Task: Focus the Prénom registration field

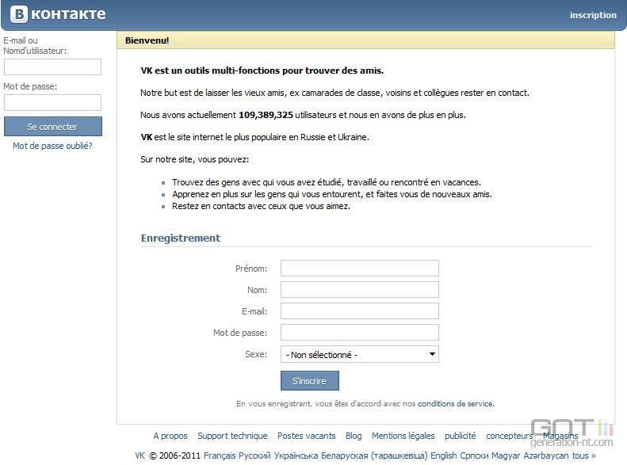Action: 360,268
